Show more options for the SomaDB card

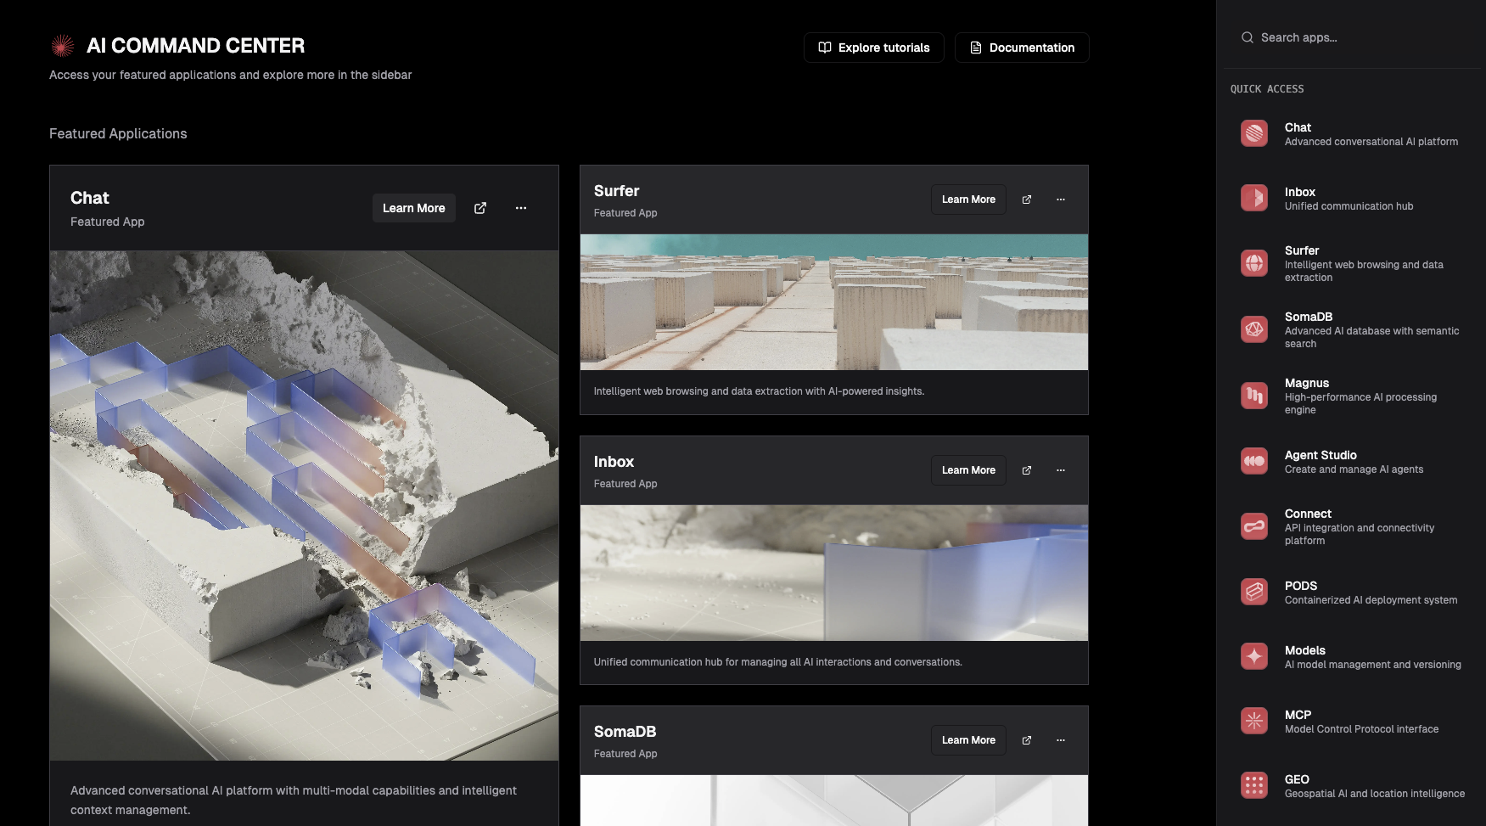(x=1061, y=740)
